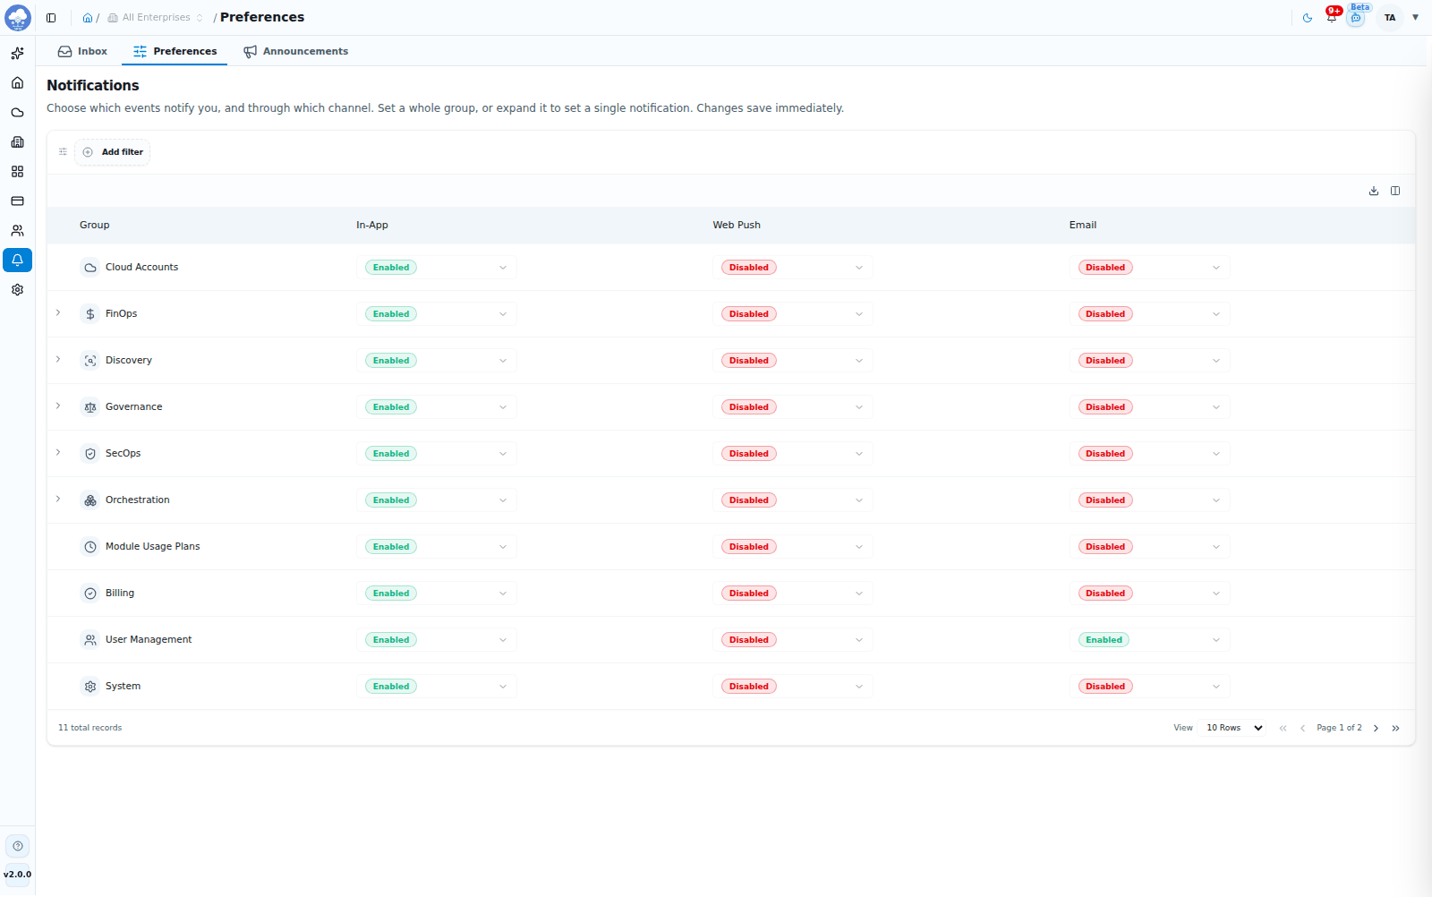Open Module Usage Plans In-App dropdown
The image size is (1432, 897).
tap(437, 547)
